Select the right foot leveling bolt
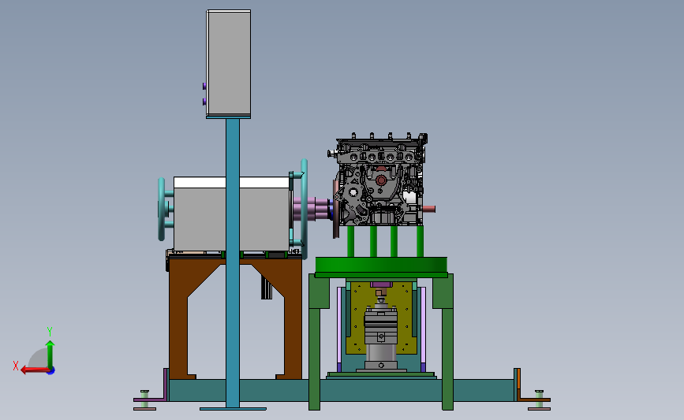 [539, 399]
